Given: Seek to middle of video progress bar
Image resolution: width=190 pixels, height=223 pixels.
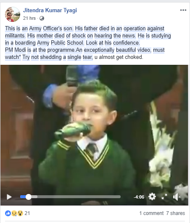Looking at the screenshot, I should [x=70, y=197].
